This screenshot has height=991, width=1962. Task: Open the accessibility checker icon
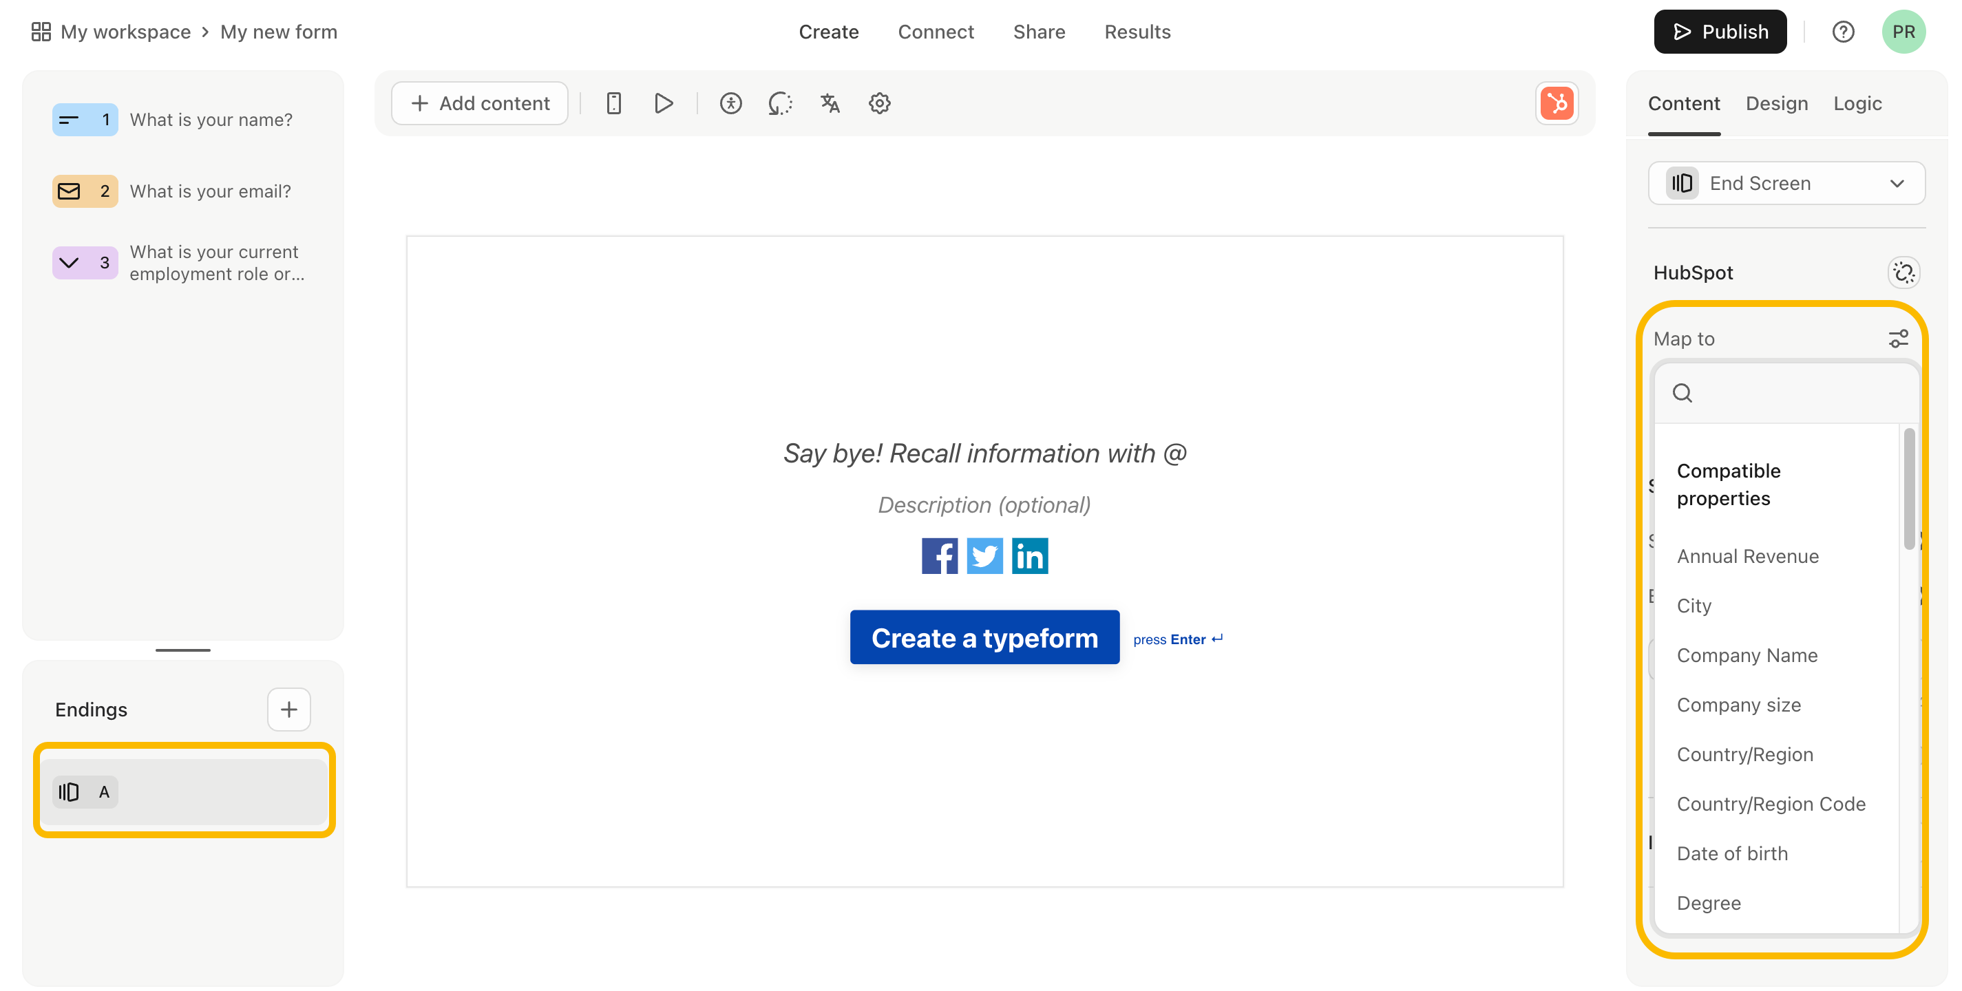[x=730, y=103]
